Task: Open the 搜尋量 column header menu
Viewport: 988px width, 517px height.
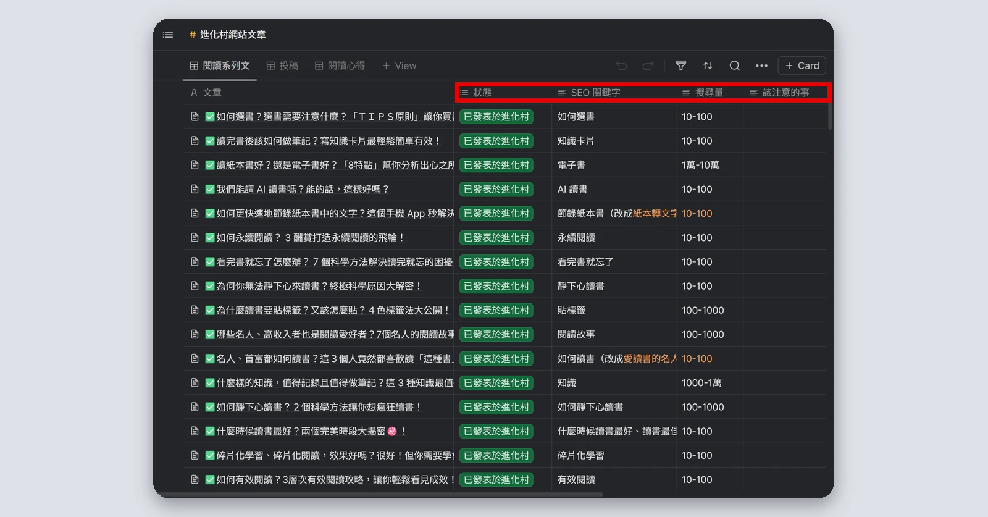Action: 703,93
